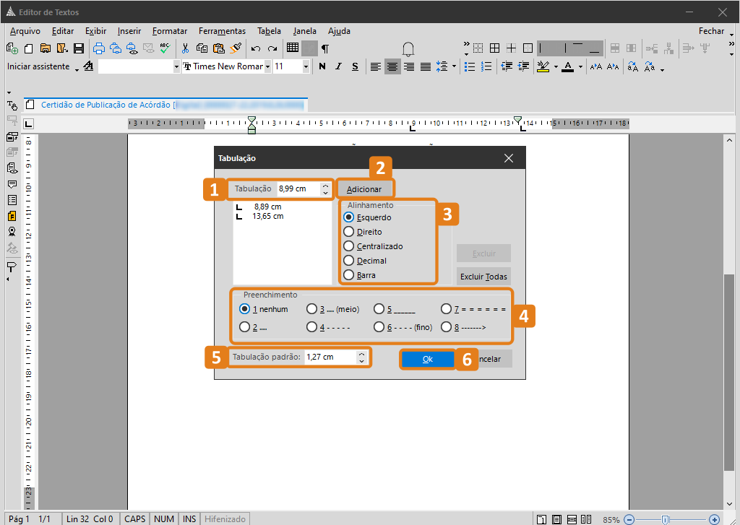The height and width of the screenshot is (525, 740).
Task: Click the Format paintbrush icon
Action: [236, 48]
